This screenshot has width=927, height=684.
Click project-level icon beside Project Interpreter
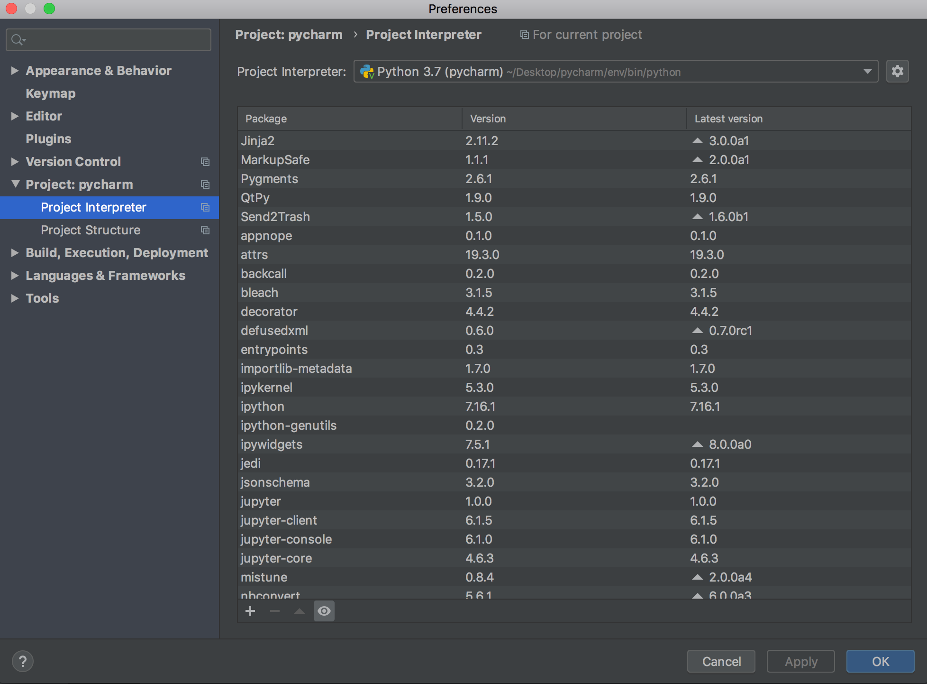pos(205,207)
